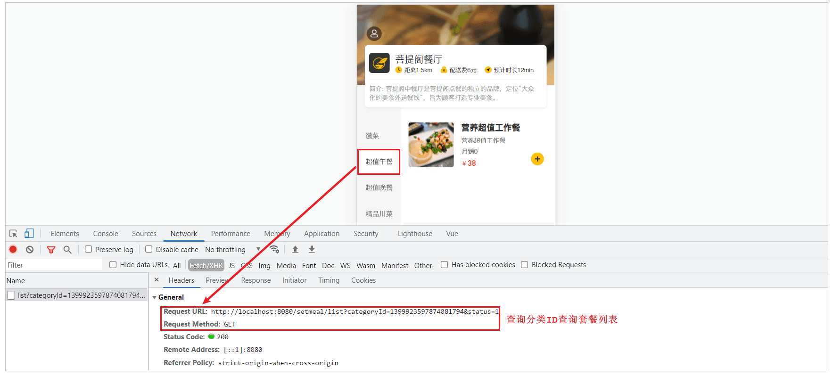Click the Status Code 200 value
This screenshot has height=376, width=833.
[223, 337]
